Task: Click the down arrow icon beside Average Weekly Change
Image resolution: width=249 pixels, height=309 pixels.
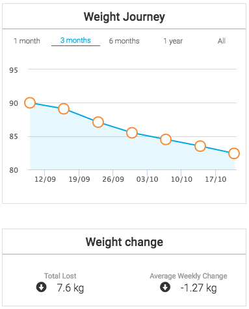Action: [165, 287]
